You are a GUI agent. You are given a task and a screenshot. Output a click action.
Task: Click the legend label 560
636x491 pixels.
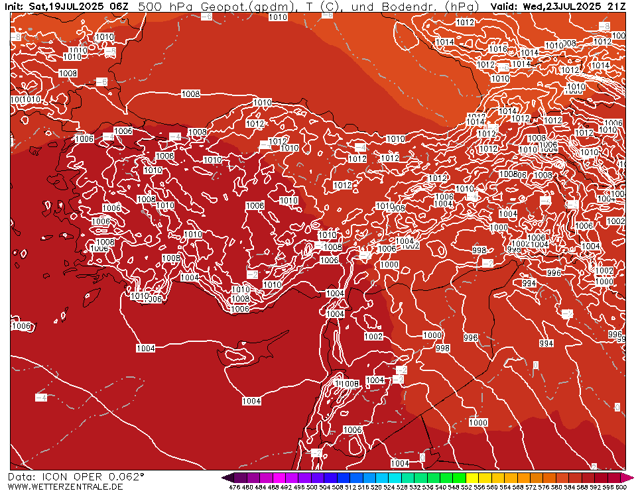[x=491, y=487]
